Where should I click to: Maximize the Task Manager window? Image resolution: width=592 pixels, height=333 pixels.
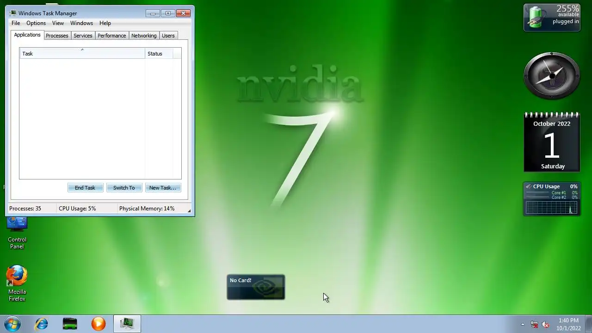(x=168, y=13)
